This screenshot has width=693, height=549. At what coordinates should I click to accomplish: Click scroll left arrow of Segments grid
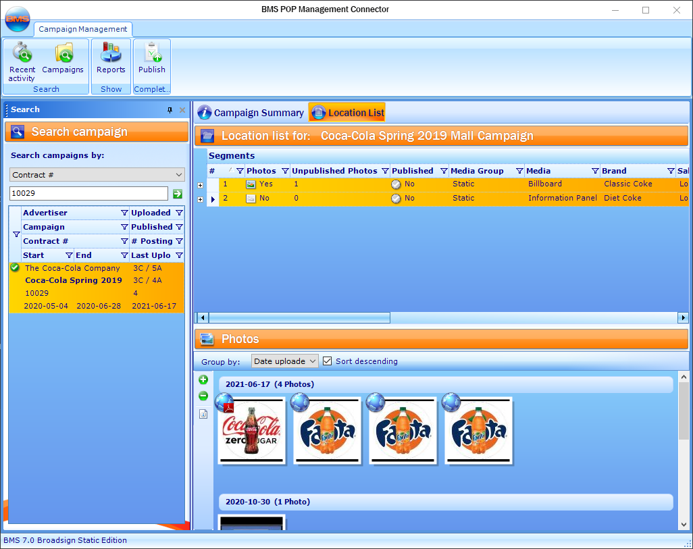pyautogui.click(x=203, y=317)
